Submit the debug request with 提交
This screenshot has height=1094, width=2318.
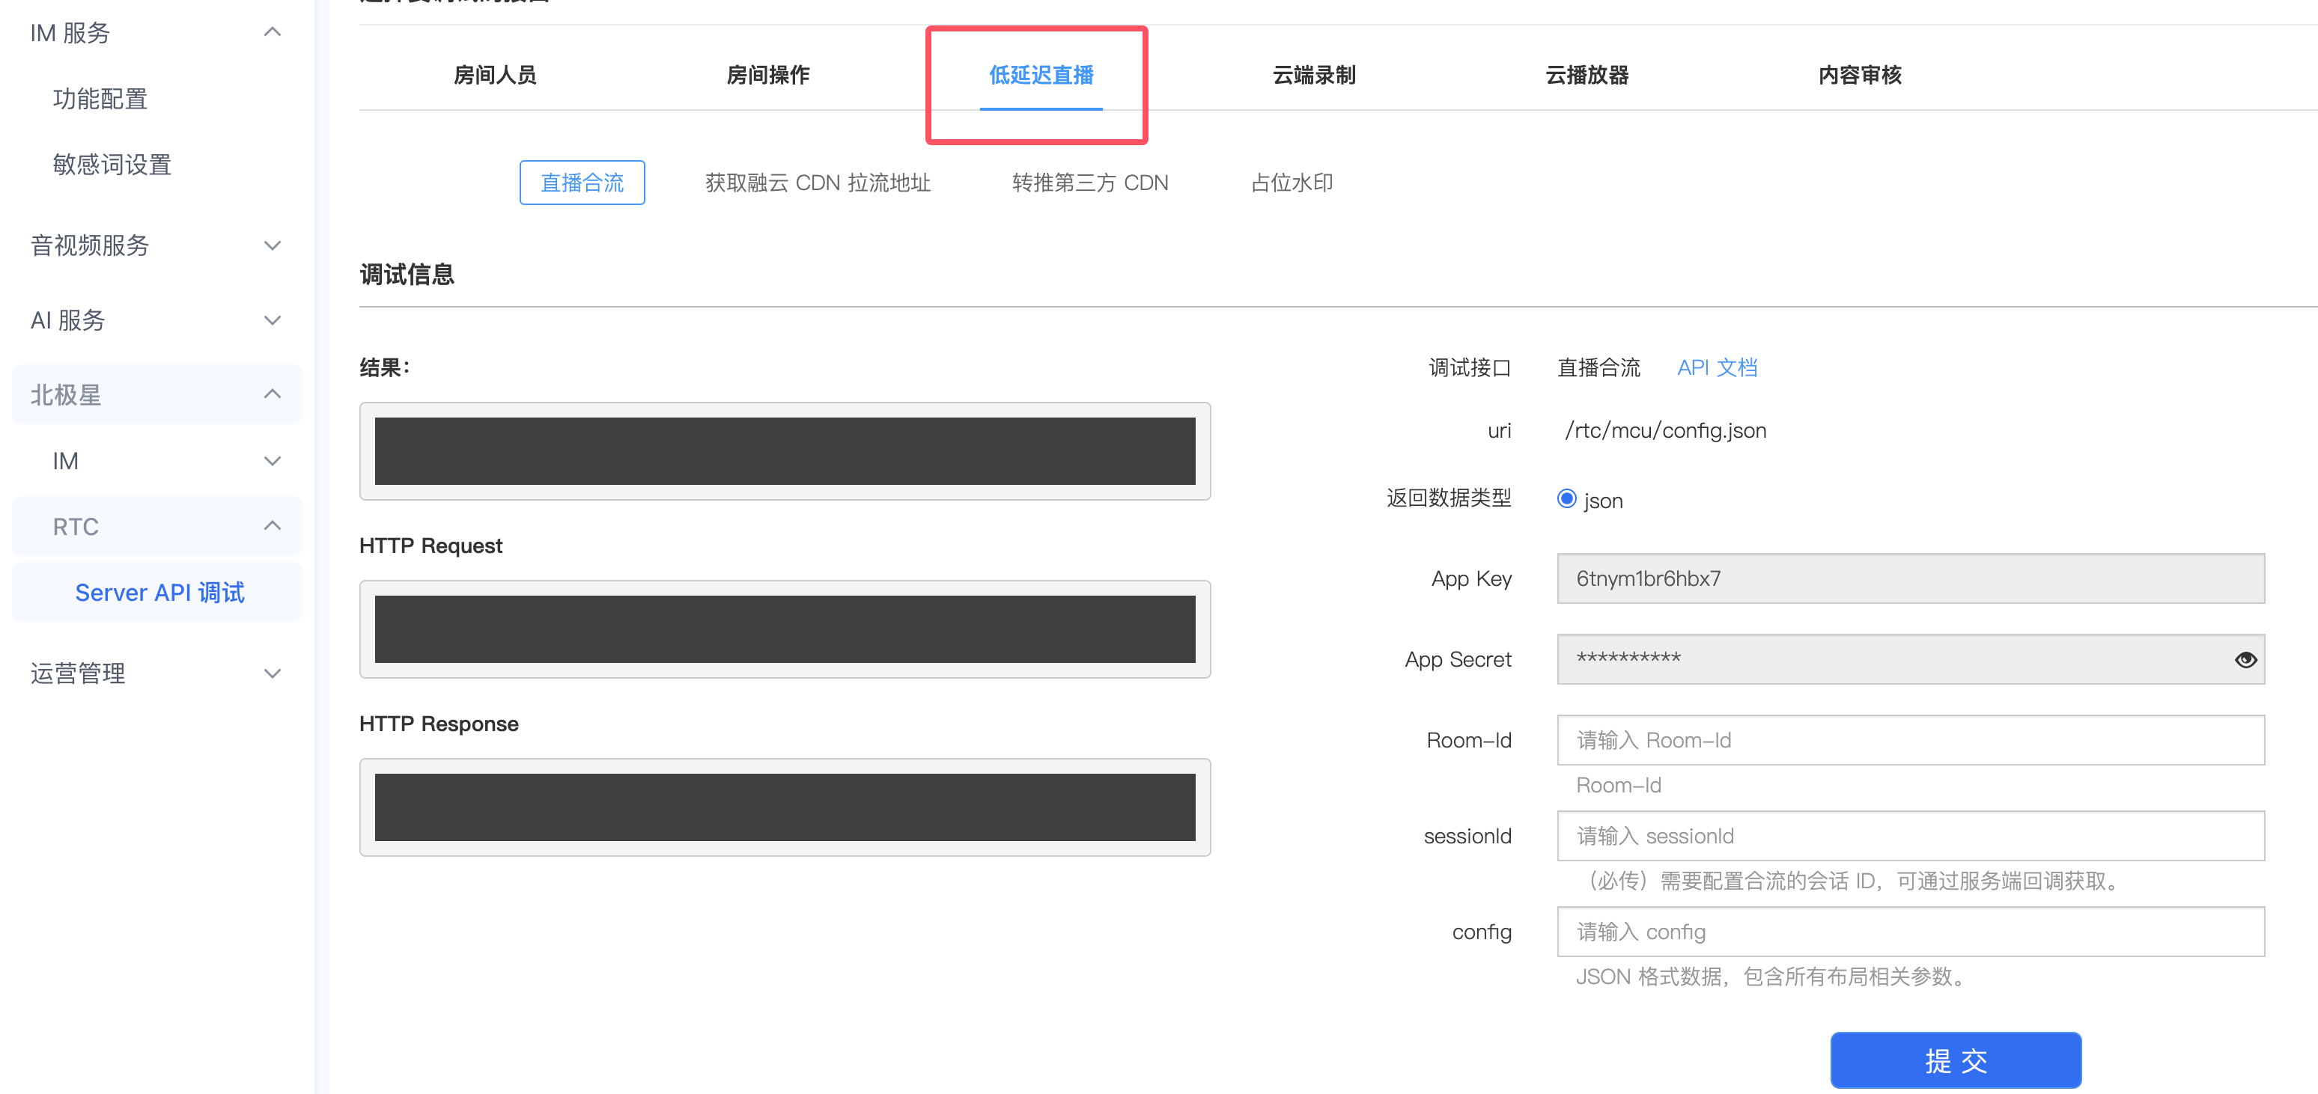[x=1956, y=1060]
